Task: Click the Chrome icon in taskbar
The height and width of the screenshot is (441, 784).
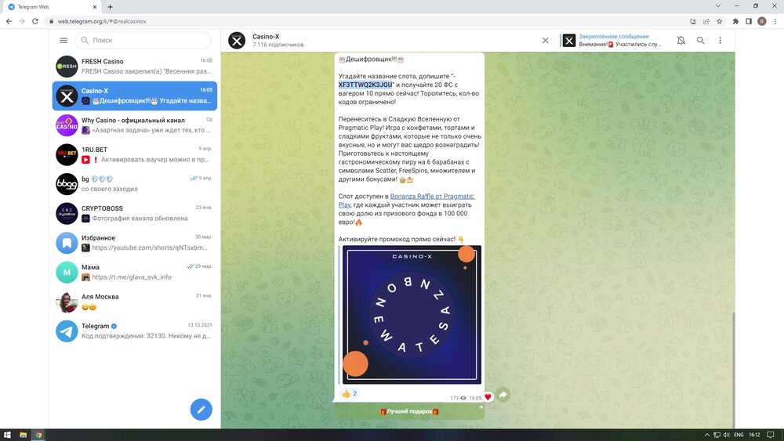Action: [x=38, y=435]
